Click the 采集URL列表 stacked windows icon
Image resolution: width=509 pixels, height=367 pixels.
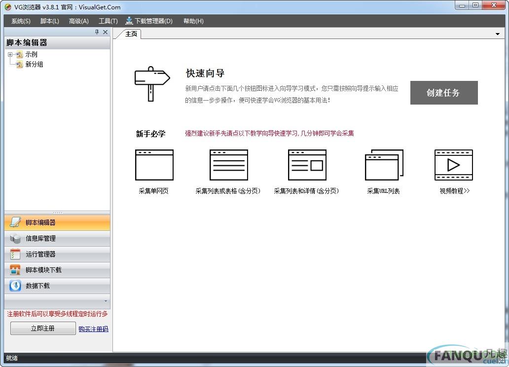(x=384, y=165)
